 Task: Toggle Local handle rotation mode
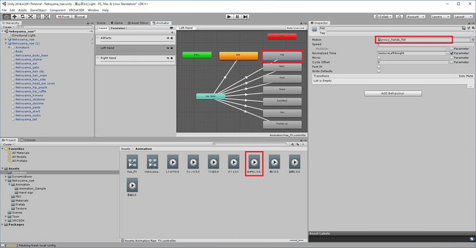pyautogui.click(x=80, y=17)
